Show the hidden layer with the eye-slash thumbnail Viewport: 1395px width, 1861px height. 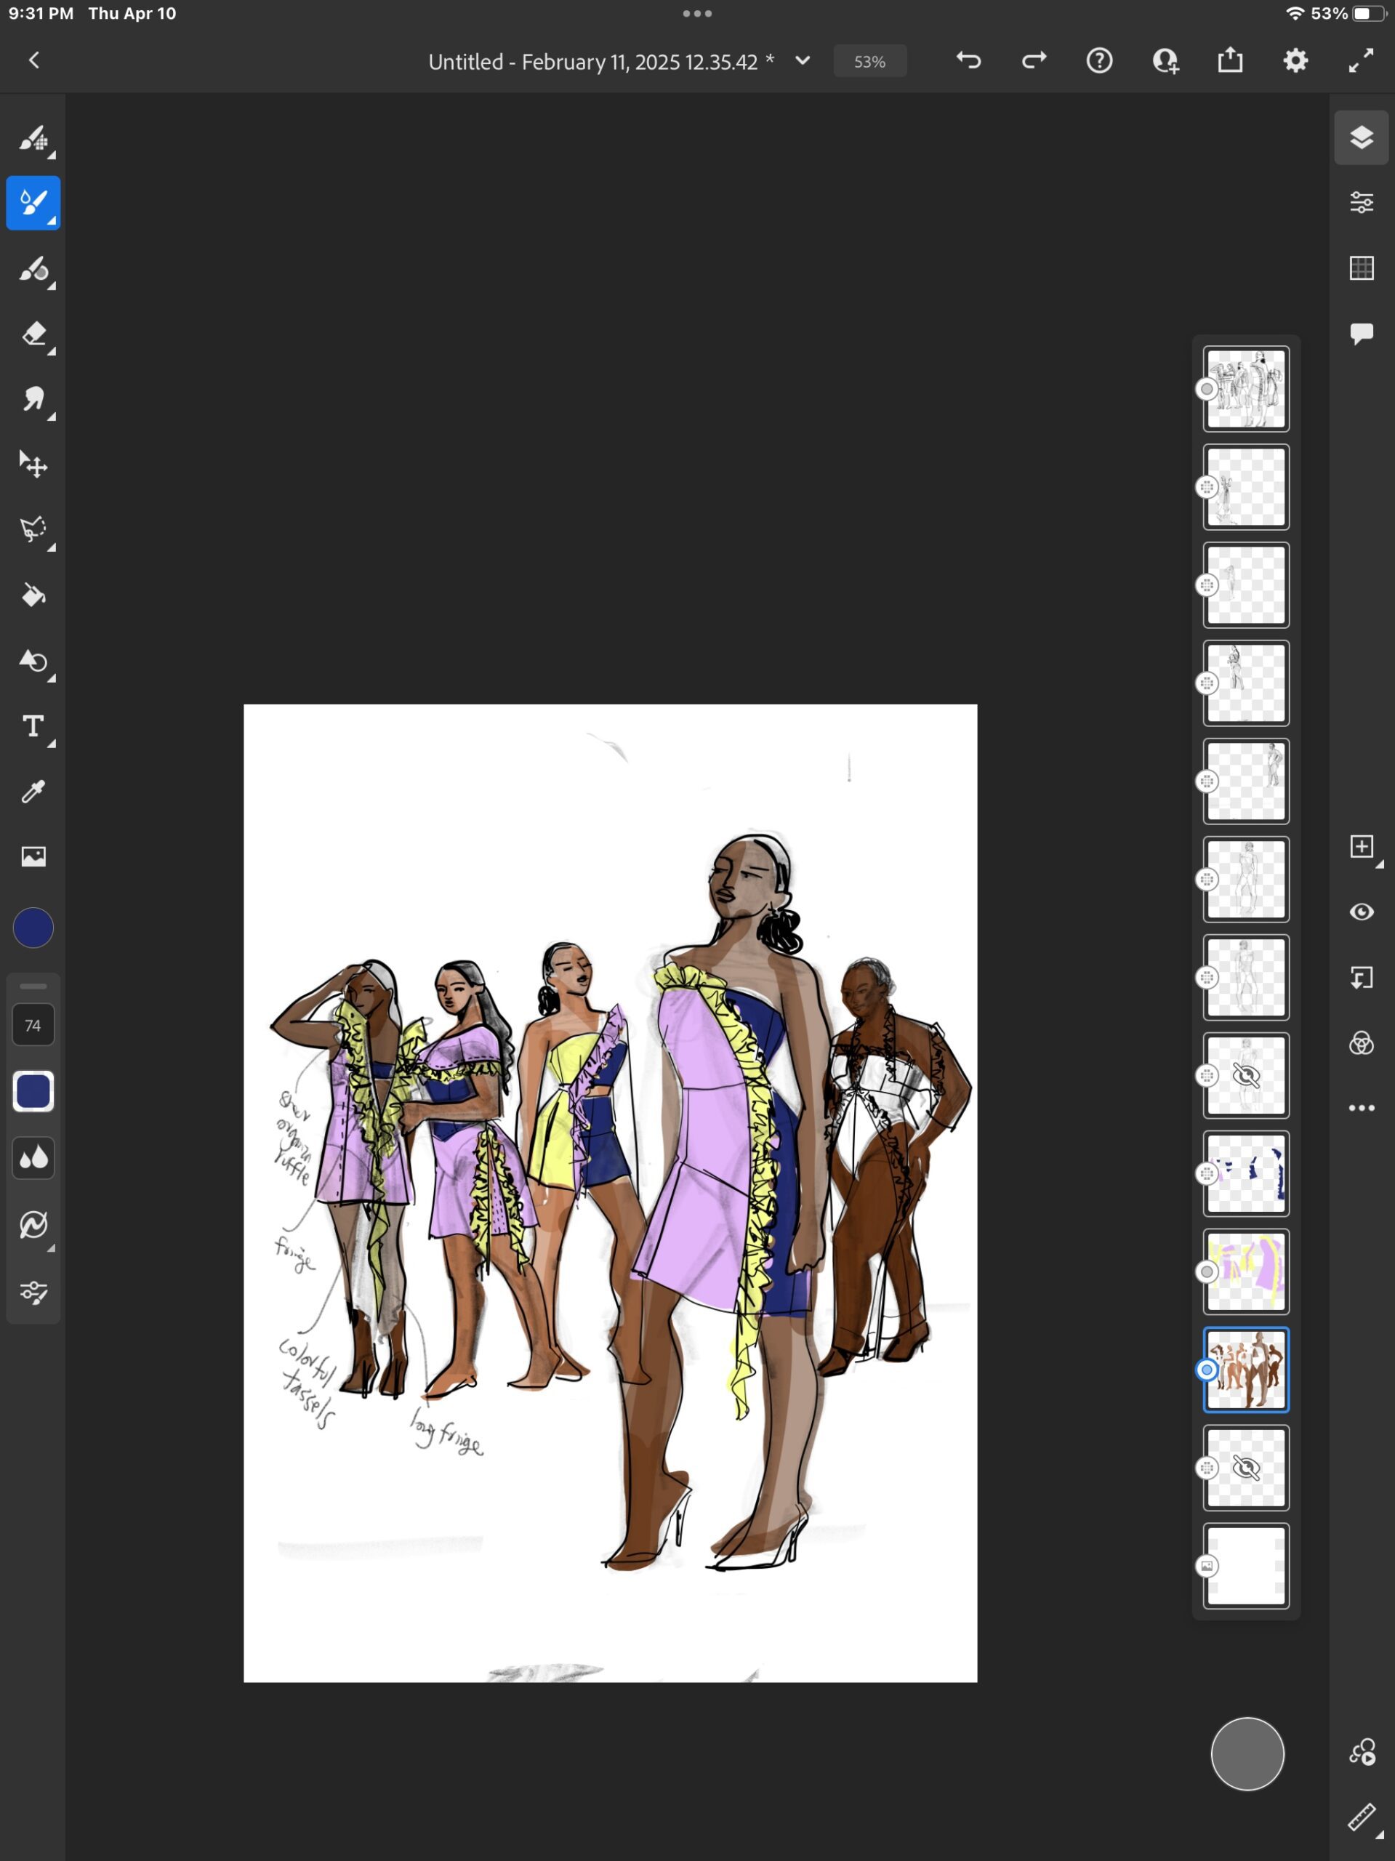click(1247, 1075)
